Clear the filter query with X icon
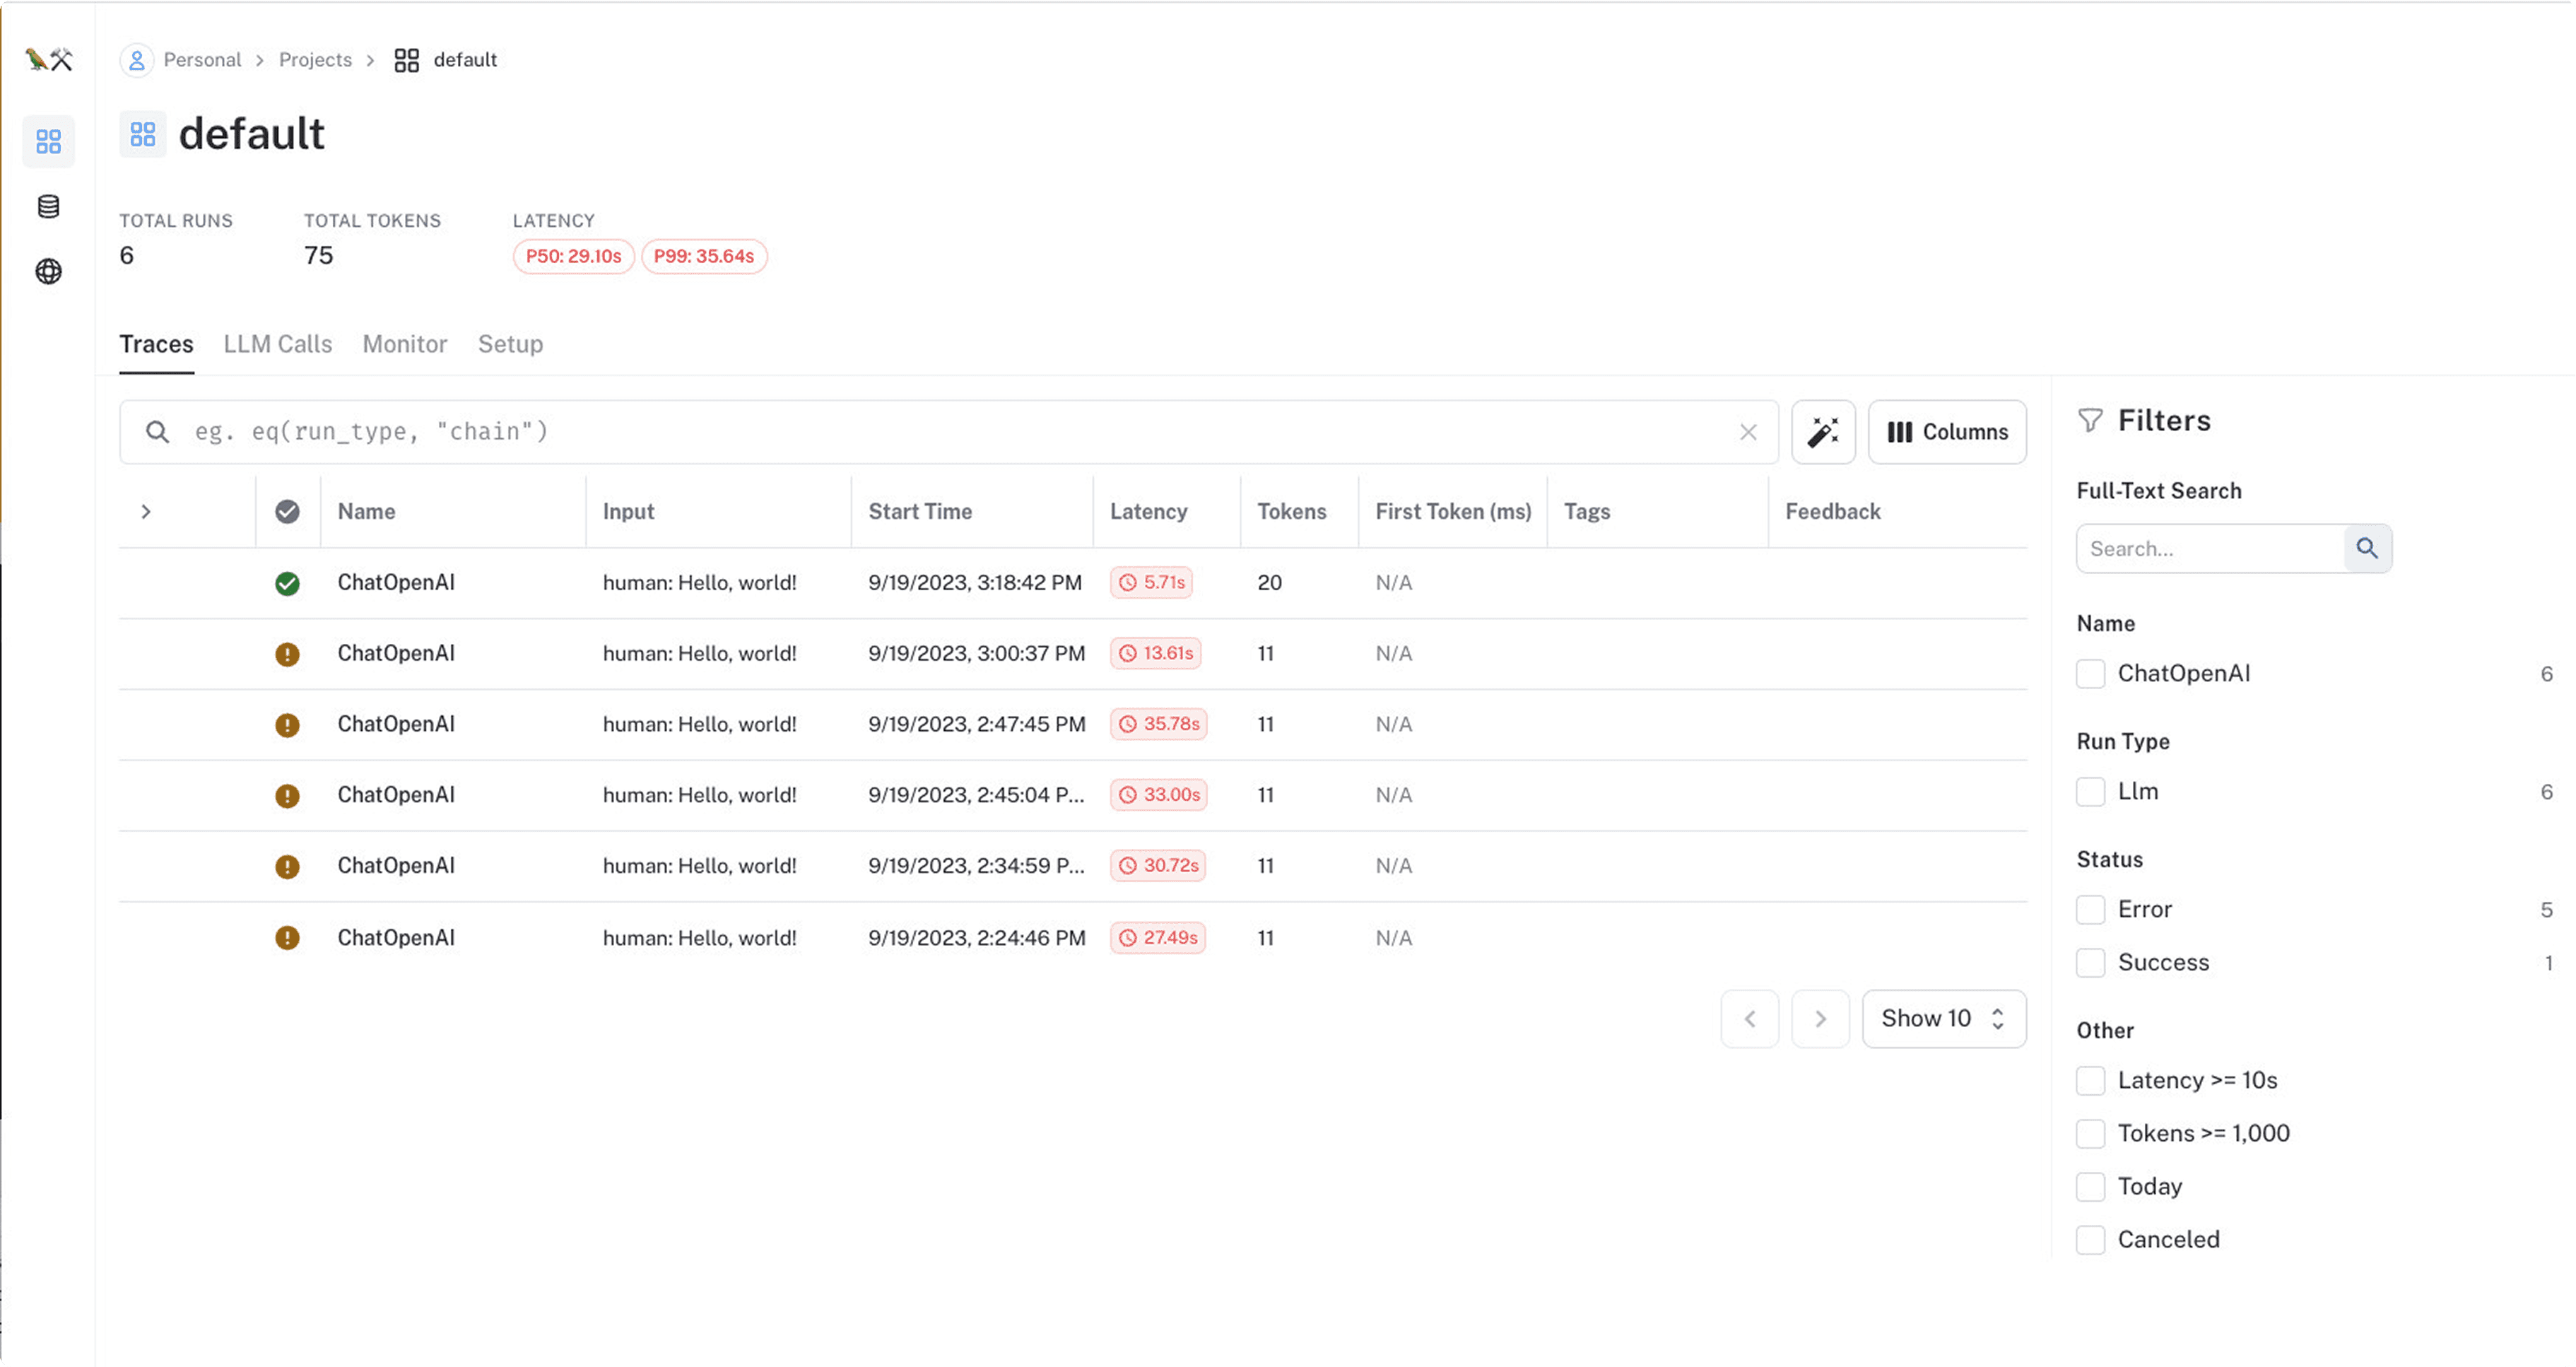 coord(1747,432)
